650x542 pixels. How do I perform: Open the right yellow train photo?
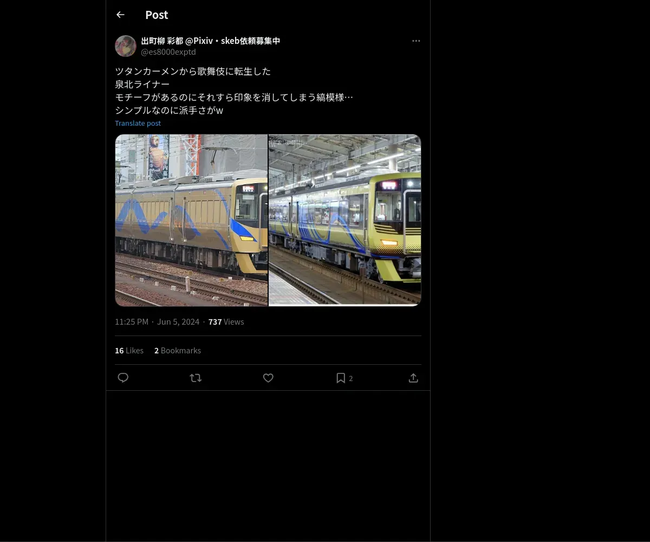click(x=345, y=220)
